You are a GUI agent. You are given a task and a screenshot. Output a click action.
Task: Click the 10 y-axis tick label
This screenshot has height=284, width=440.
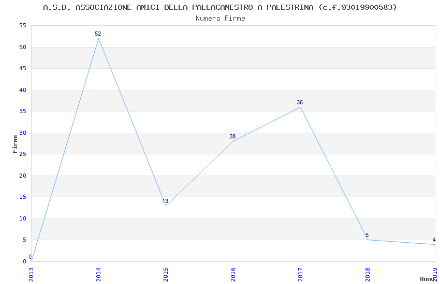point(22,218)
